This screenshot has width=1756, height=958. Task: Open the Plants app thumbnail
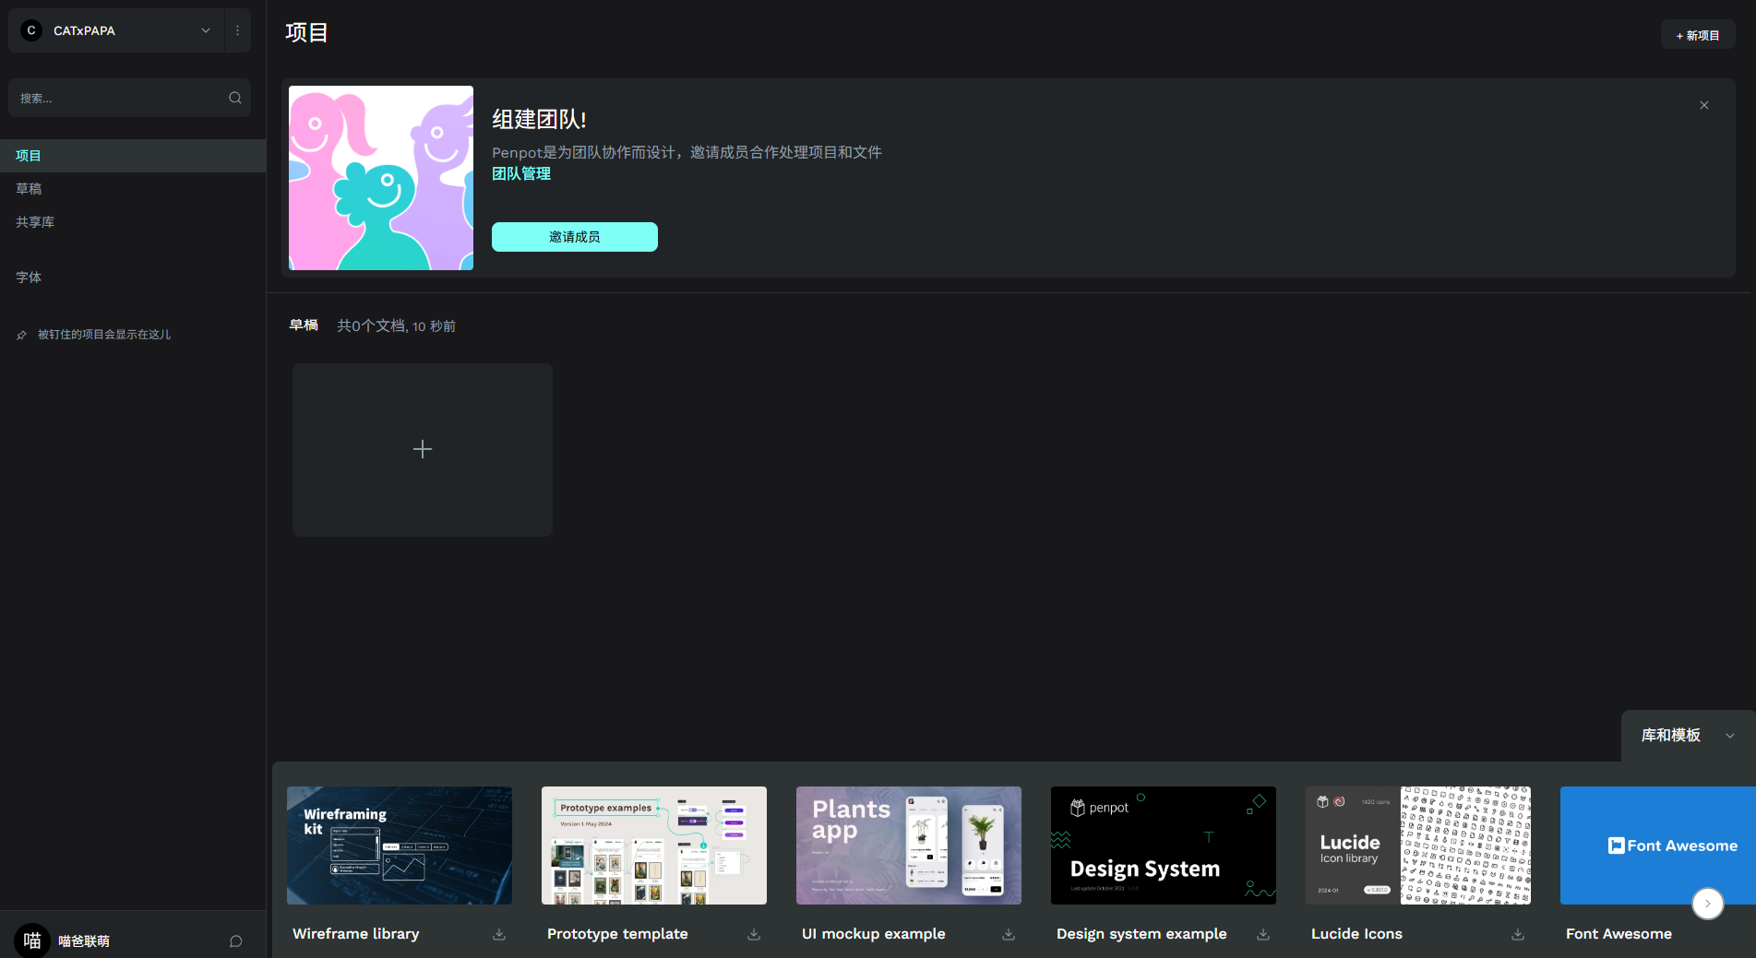point(909,846)
